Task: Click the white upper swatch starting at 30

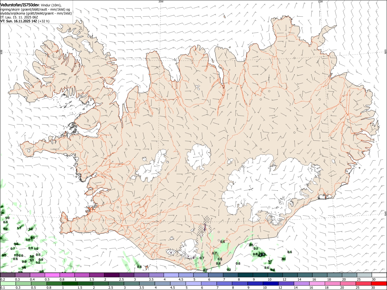Action: click(379, 275)
